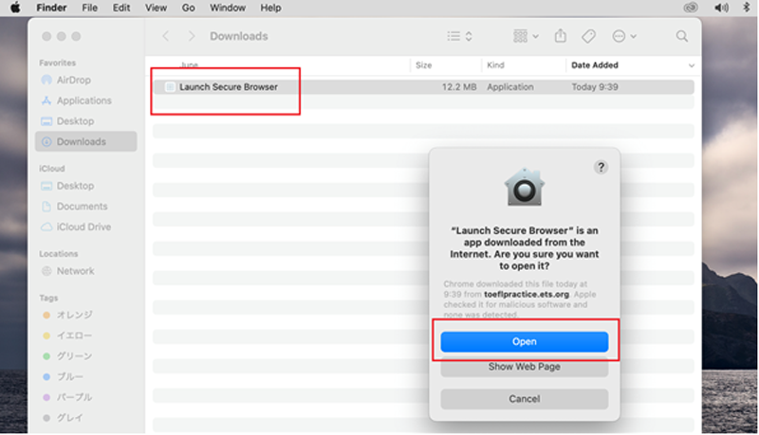This screenshot has width=759, height=435.
Task: Open the Window menu
Action: click(228, 8)
